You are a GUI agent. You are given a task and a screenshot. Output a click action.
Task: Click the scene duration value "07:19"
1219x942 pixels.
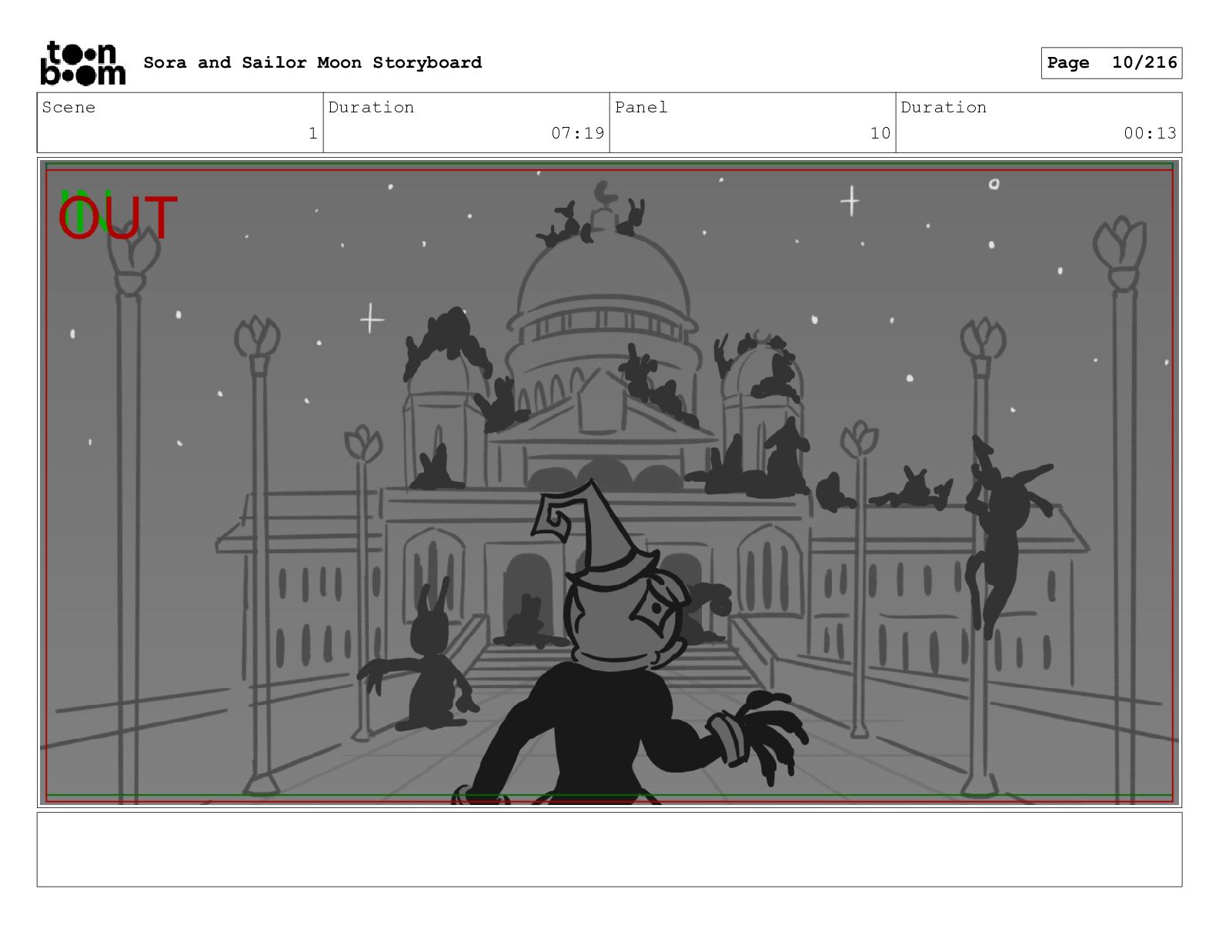point(577,133)
